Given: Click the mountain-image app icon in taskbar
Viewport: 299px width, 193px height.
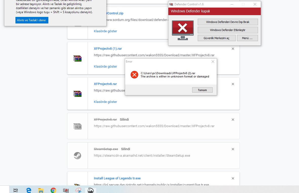Looking at the screenshot, I should [91, 190].
